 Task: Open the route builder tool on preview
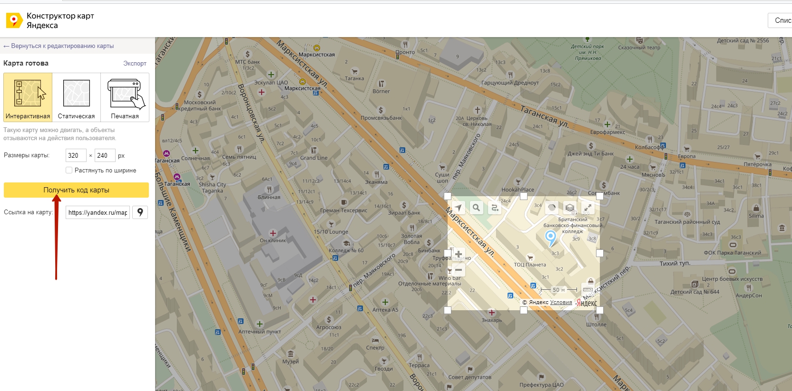pos(495,208)
